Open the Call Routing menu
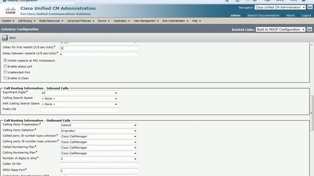This screenshot has height=176, width=314. 26,21
